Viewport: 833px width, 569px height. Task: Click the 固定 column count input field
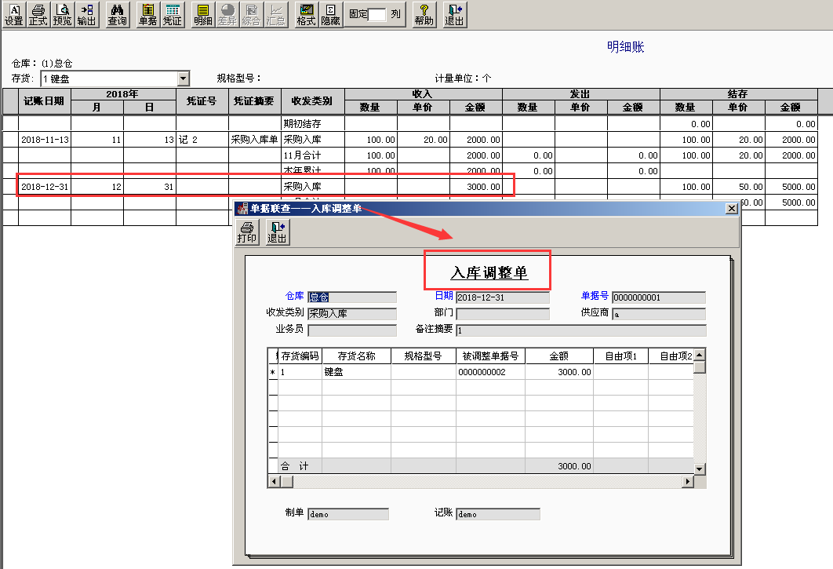(x=377, y=15)
